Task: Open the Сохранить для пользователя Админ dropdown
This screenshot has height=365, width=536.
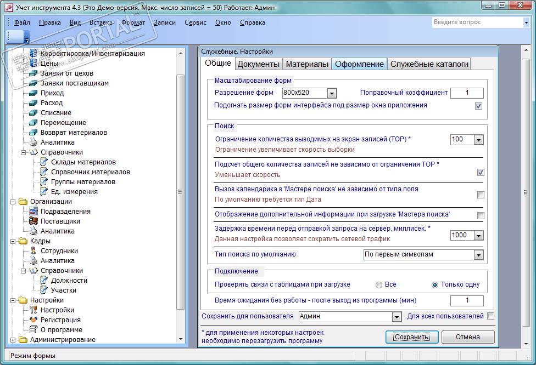Action: [397, 317]
